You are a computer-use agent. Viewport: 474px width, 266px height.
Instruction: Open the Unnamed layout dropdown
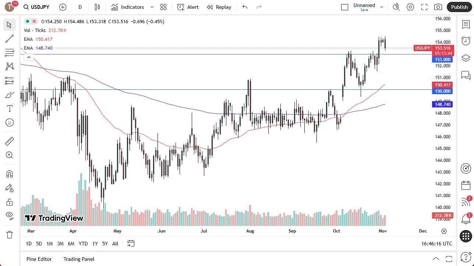click(382, 6)
